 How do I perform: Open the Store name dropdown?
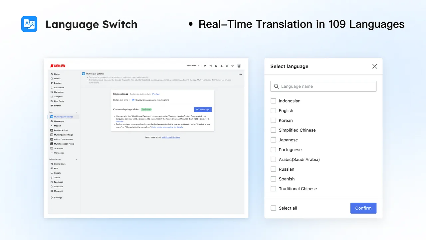coord(193,66)
